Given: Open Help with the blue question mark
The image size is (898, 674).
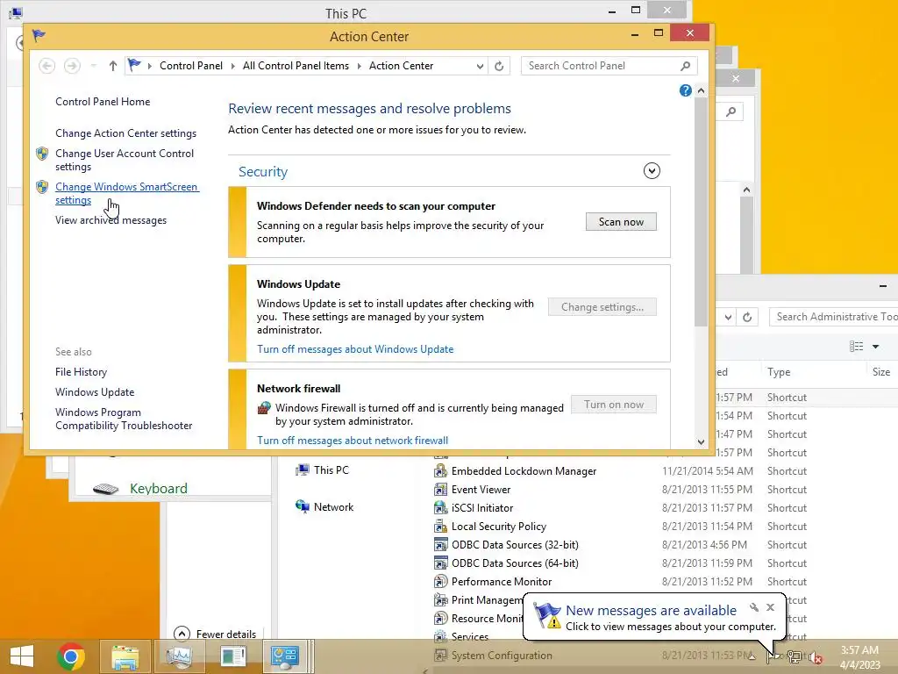Looking at the screenshot, I should click(x=685, y=90).
